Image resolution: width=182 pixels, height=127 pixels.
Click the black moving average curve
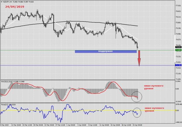(x=85, y=22)
